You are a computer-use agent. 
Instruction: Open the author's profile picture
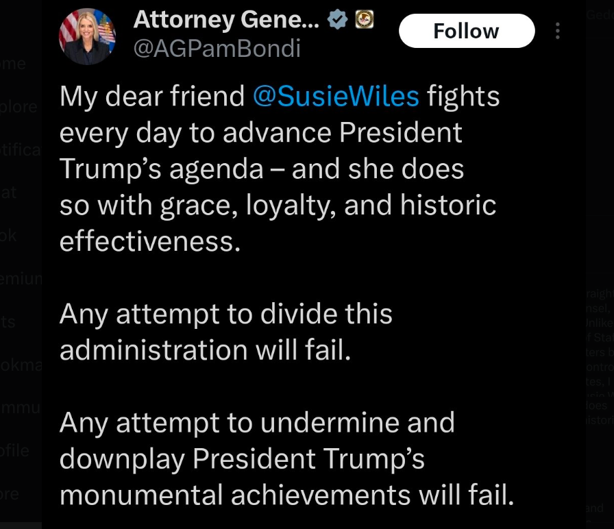click(86, 37)
